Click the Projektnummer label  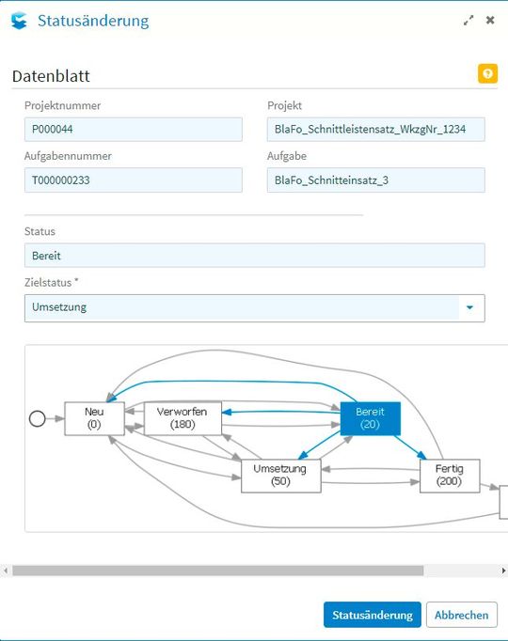point(62,105)
